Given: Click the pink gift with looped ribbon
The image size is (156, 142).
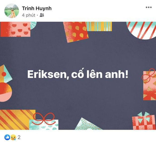Looking at the screenshot, I should point(149,85).
